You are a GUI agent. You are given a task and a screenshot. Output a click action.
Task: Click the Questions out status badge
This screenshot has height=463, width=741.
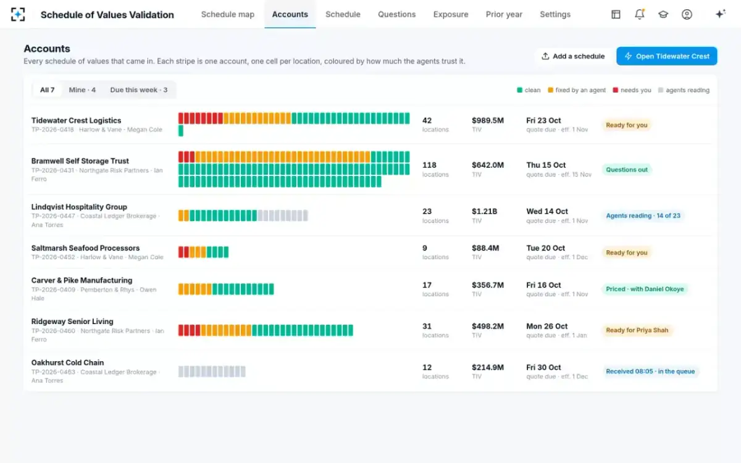point(627,170)
